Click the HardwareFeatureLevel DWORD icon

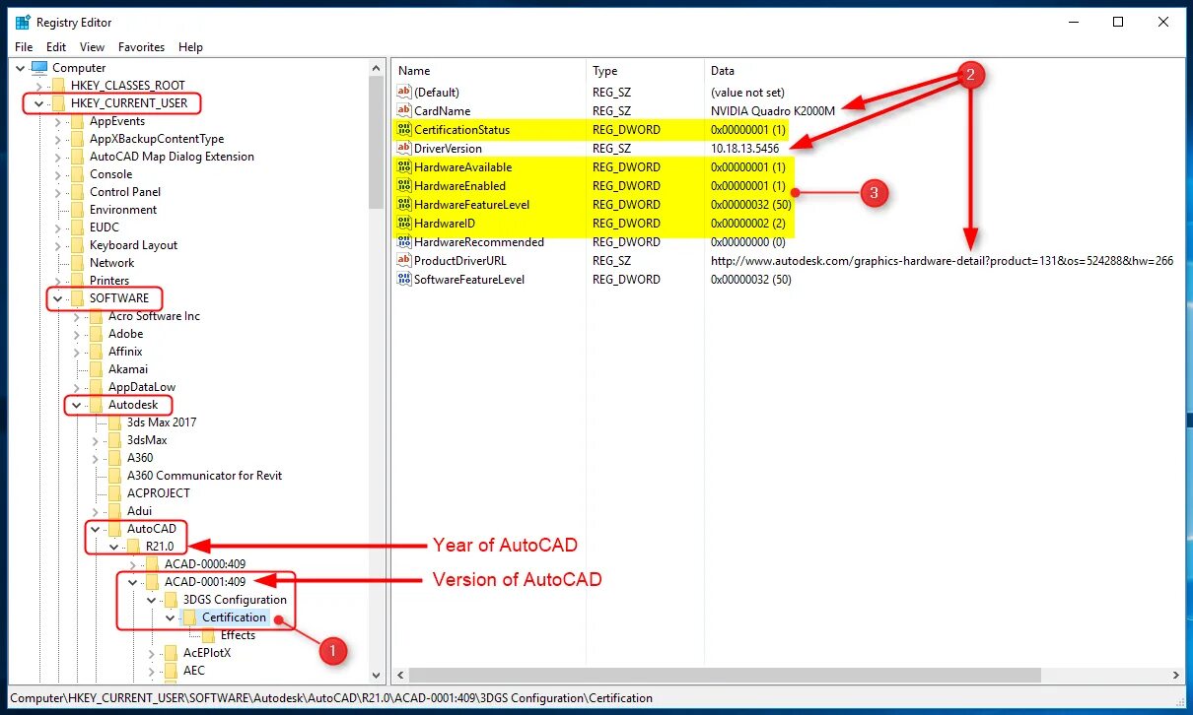[x=404, y=204]
